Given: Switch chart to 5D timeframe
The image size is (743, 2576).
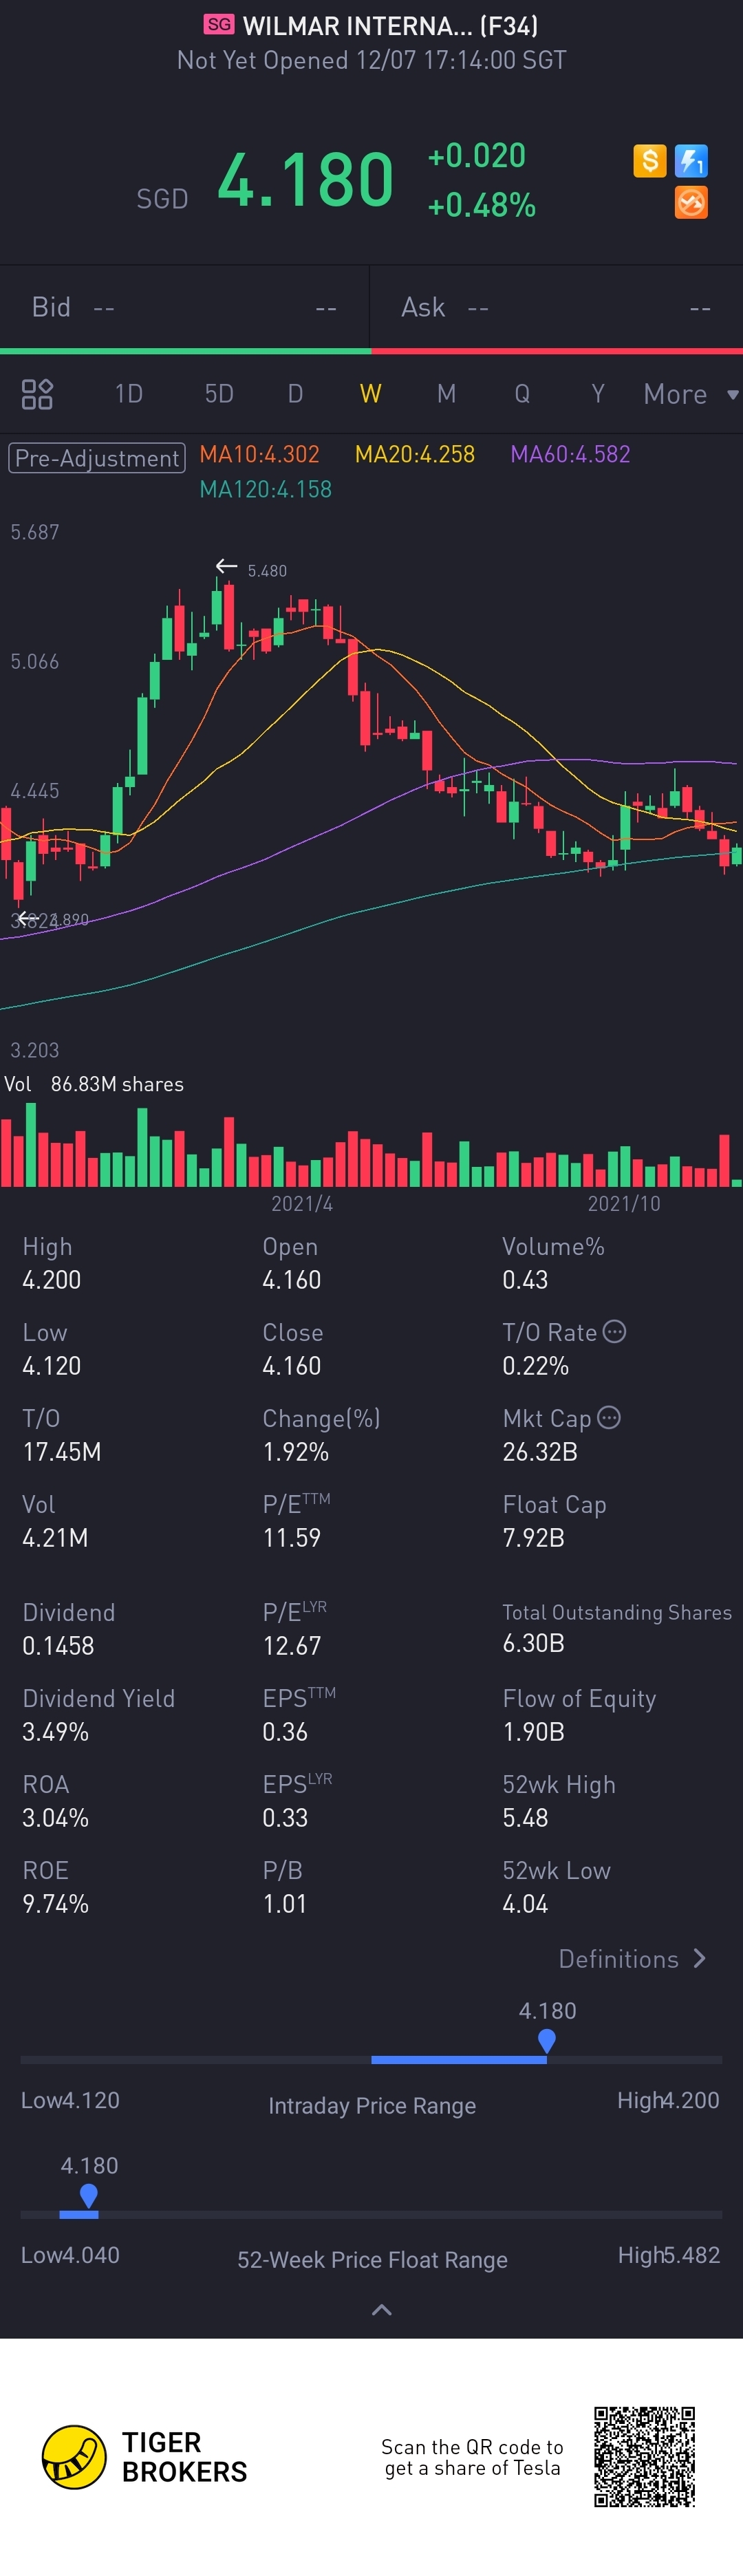Looking at the screenshot, I should (x=219, y=394).
